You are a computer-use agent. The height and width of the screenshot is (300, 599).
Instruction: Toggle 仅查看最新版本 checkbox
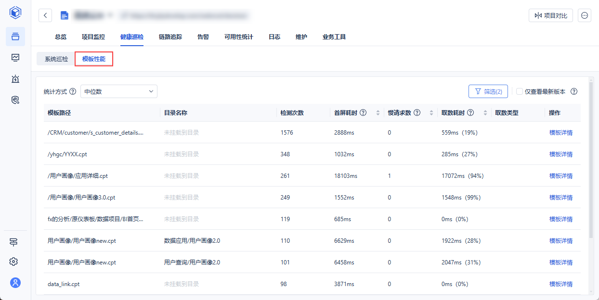tap(520, 91)
